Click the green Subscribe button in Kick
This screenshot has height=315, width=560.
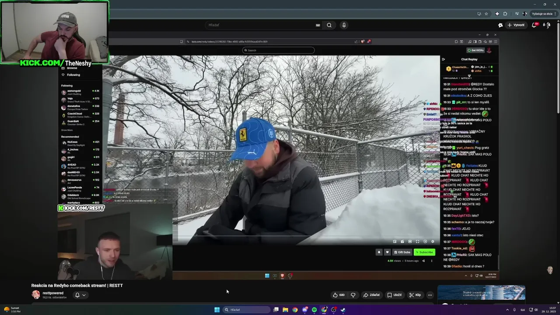click(x=424, y=252)
